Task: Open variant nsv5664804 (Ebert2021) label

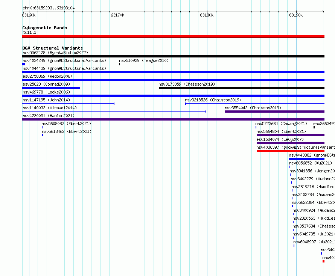Action: coord(281,131)
